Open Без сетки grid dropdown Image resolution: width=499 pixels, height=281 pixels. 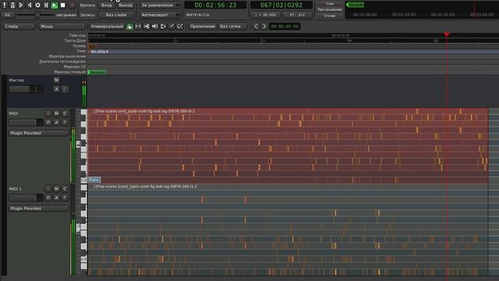[232, 27]
